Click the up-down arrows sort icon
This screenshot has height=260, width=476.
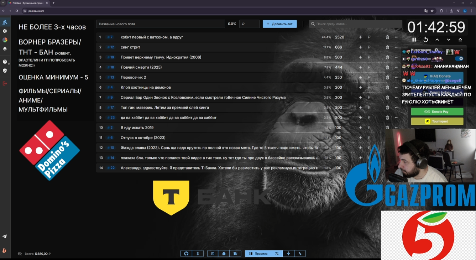tap(300, 254)
